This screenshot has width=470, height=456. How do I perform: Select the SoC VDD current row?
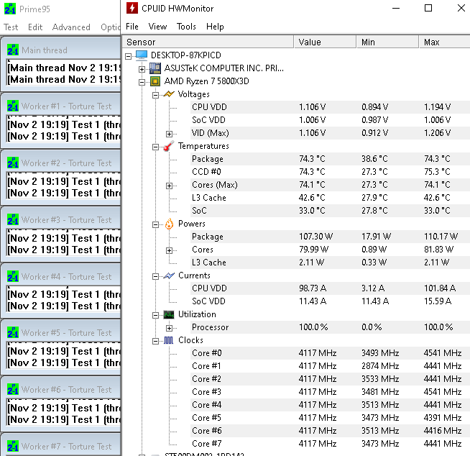coord(329,301)
